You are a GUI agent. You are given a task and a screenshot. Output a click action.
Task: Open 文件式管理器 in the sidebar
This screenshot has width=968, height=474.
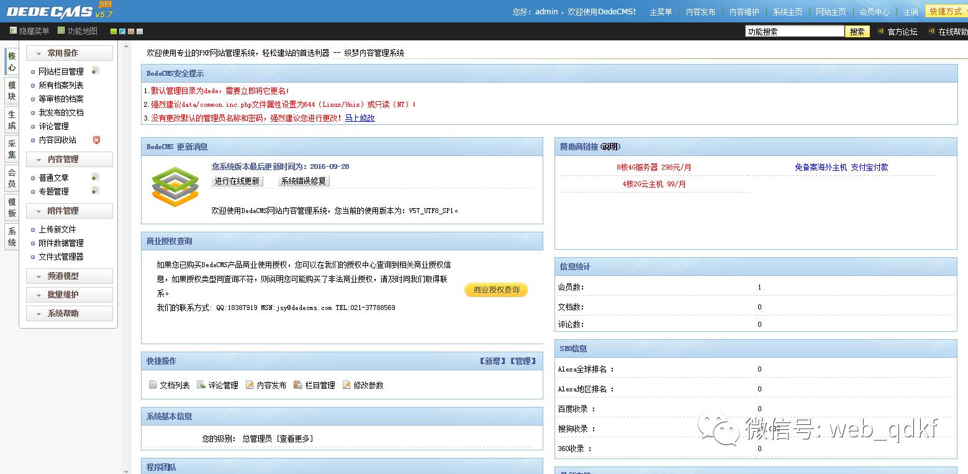pos(61,257)
